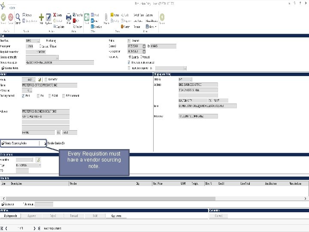Open the Ship to lookup ellipsis

(x=191, y=79)
